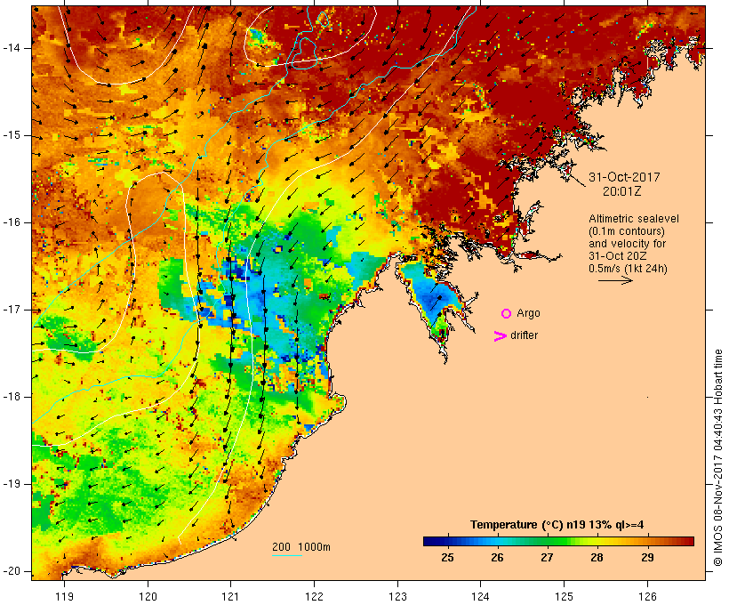
Task: Click the '20:01Z' time label
Action: (x=622, y=191)
